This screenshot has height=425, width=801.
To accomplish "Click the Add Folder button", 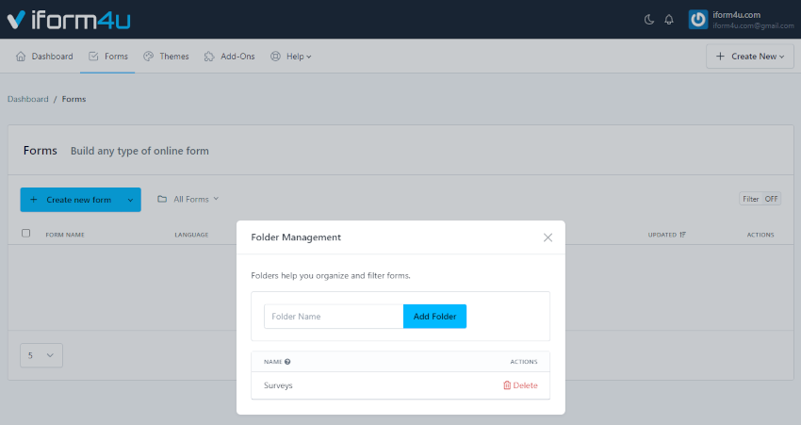I will point(434,317).
